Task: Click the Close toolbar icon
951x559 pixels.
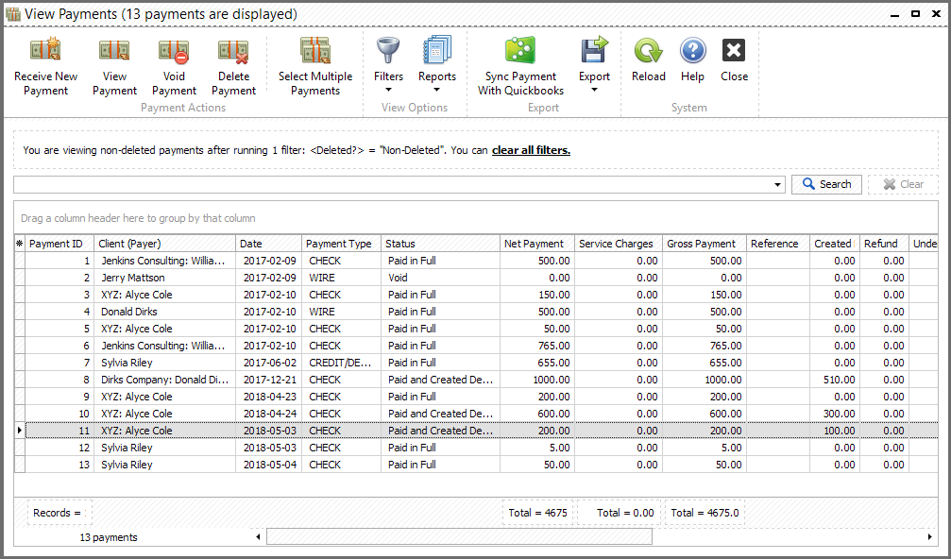Action: (734, 50)
